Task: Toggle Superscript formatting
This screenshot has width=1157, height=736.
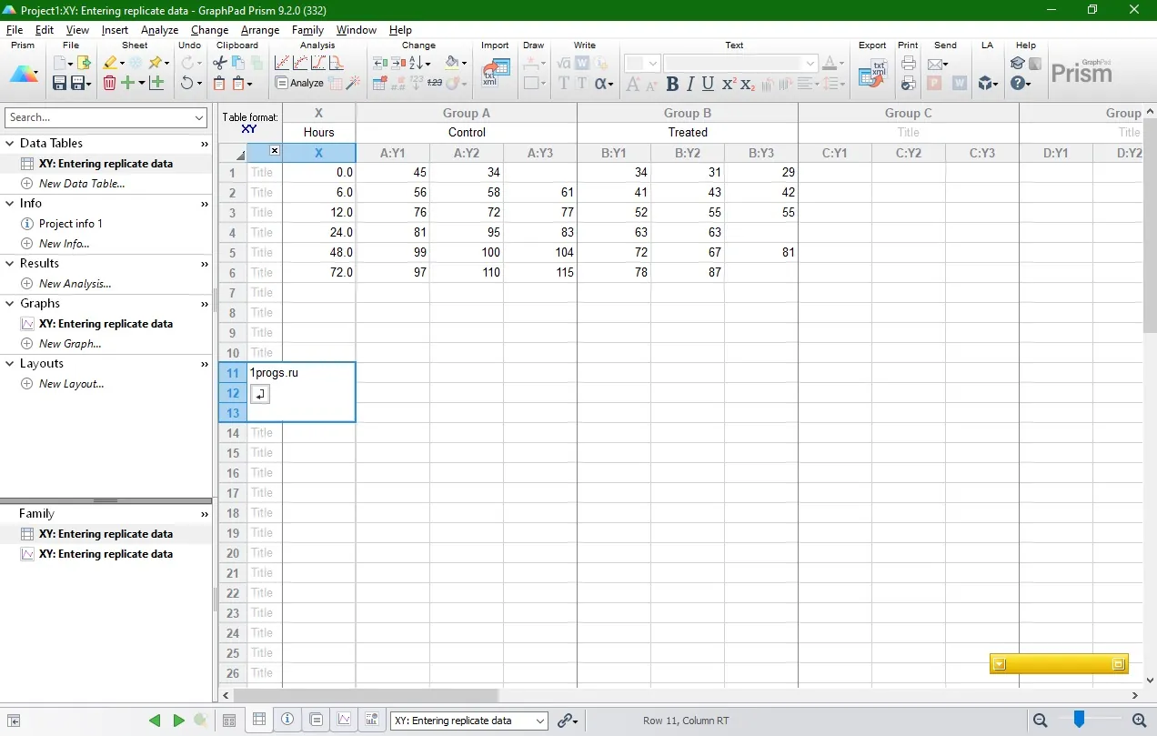Action: (729, 84)
